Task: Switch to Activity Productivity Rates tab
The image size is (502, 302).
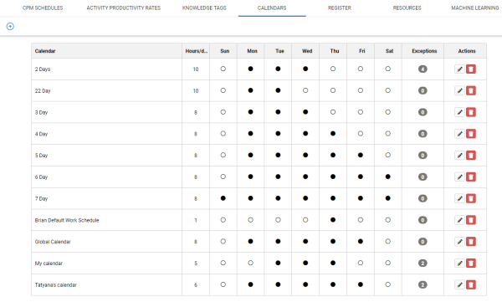Action: (x=124, y=8)
